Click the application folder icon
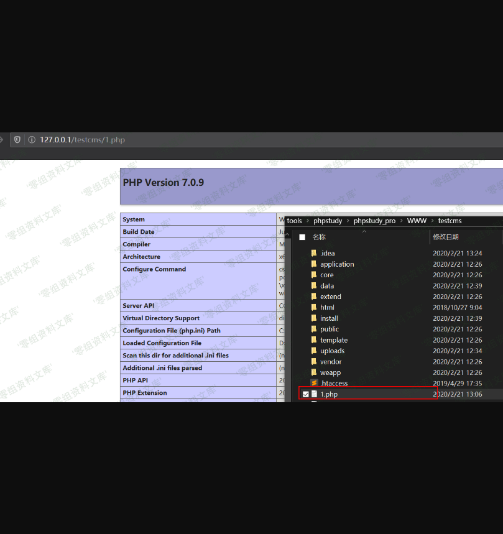Screen dimensions: 503x534 pyautogui.click(x=314, y=264)
